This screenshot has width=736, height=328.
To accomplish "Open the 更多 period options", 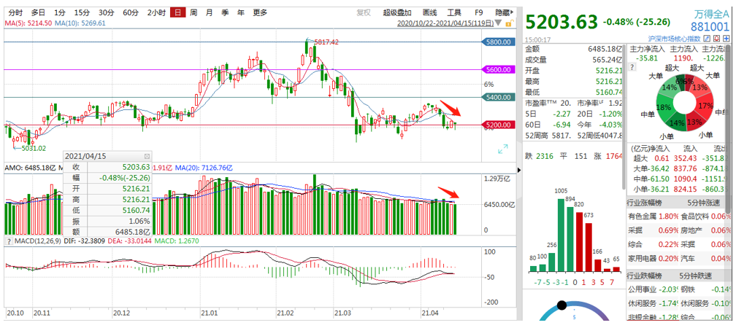I will click(x=260, y=12).
